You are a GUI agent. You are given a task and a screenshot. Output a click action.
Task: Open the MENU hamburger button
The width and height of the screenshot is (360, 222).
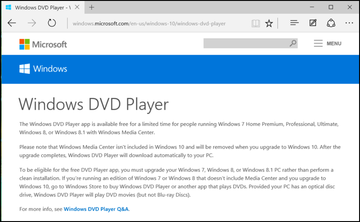pyautogui.click(x=327, y=43)
